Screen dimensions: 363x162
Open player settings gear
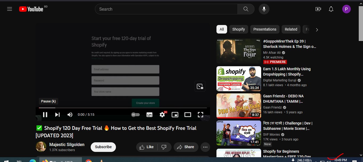click(162, 115)
